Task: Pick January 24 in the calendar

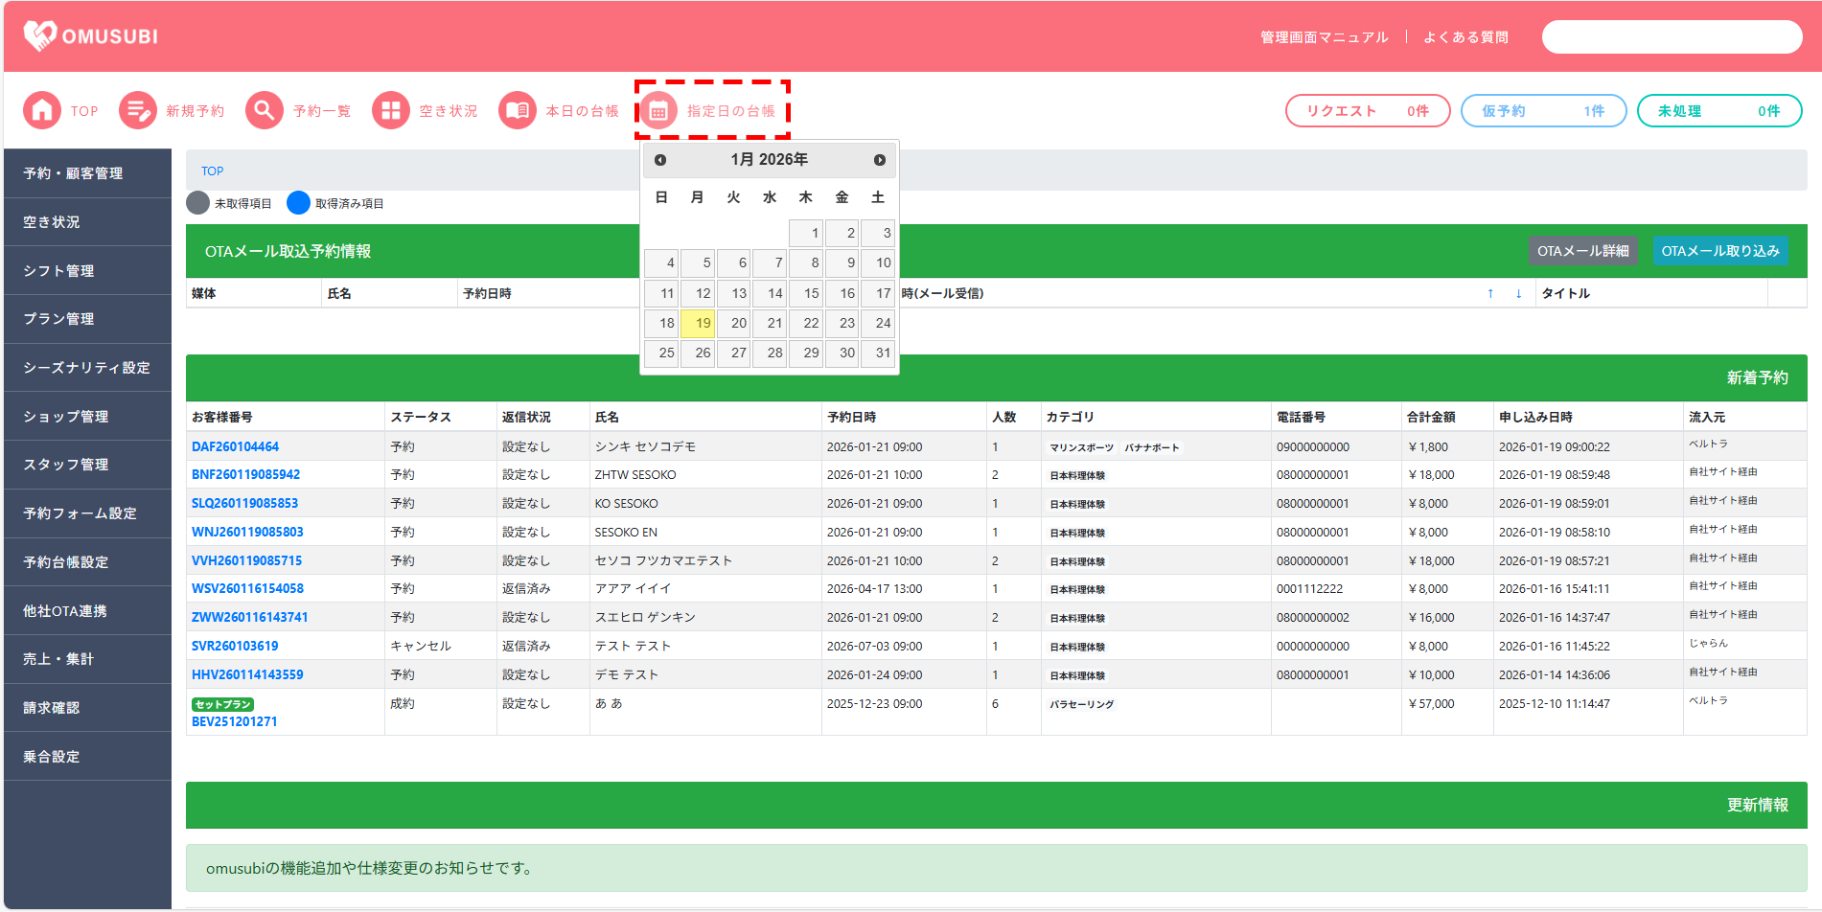Action: [878, 324]
